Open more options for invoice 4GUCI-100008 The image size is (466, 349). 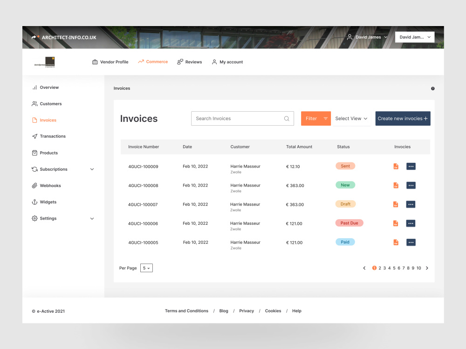coord(411,186)
